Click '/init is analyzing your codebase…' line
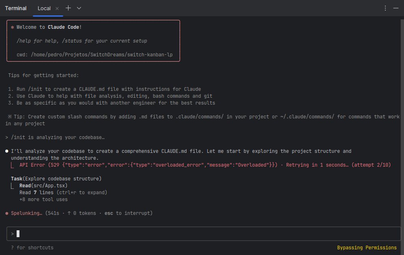Image resolution: width=404 pixels, height=255 pixels. (x=55, y=137)
